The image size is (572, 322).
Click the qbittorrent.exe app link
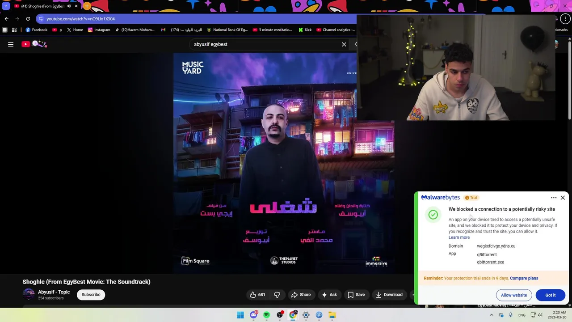click(490, 262)
